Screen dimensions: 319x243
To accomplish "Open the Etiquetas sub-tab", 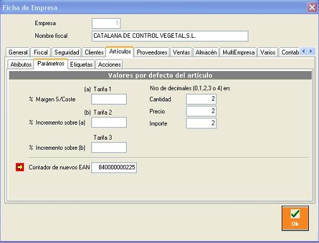I will pyautogui.click(x=81, y=64).
